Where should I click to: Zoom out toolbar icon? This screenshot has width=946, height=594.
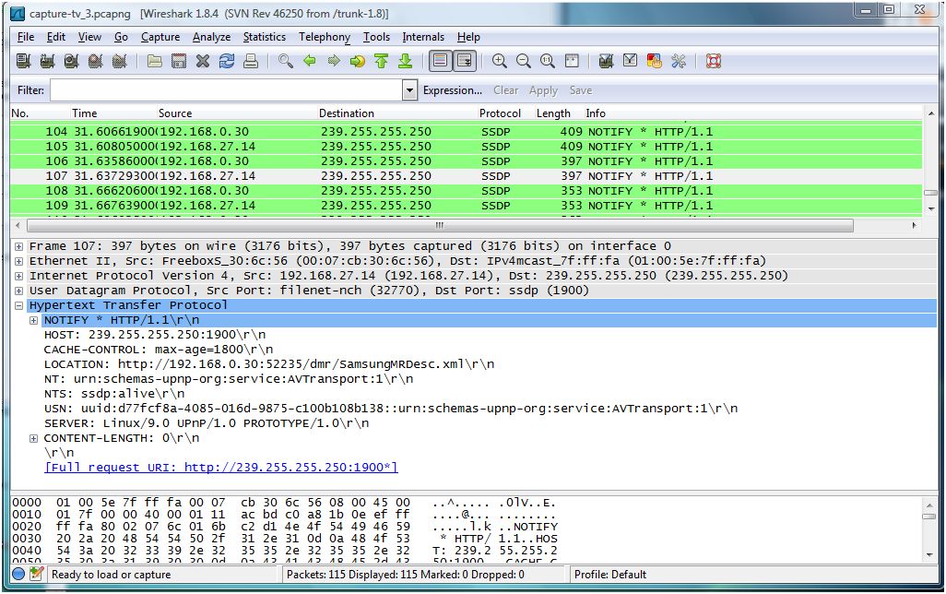523,61
